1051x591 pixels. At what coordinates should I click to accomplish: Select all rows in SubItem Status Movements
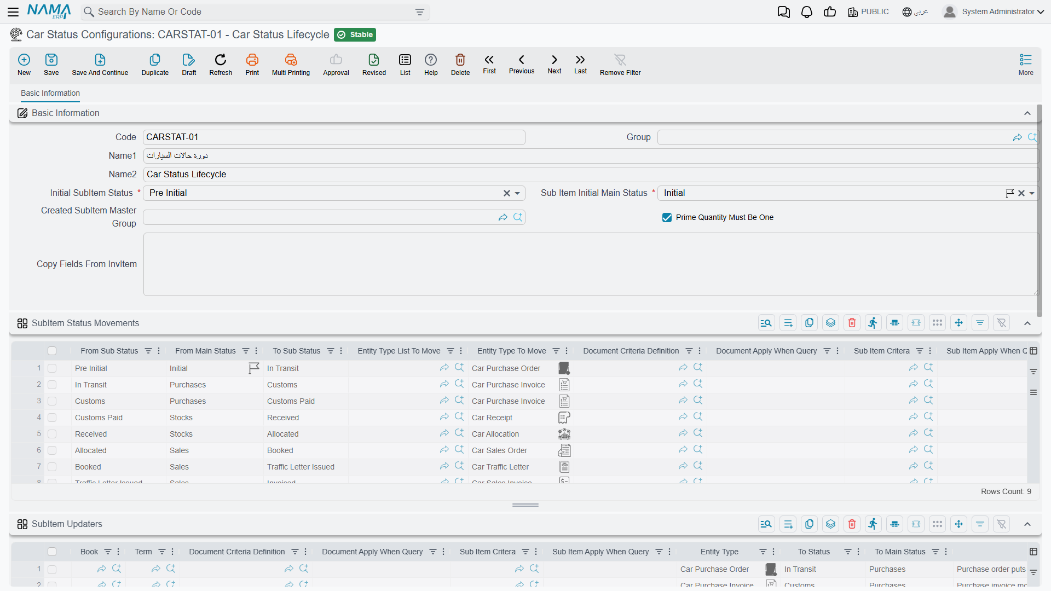point(52,351)
